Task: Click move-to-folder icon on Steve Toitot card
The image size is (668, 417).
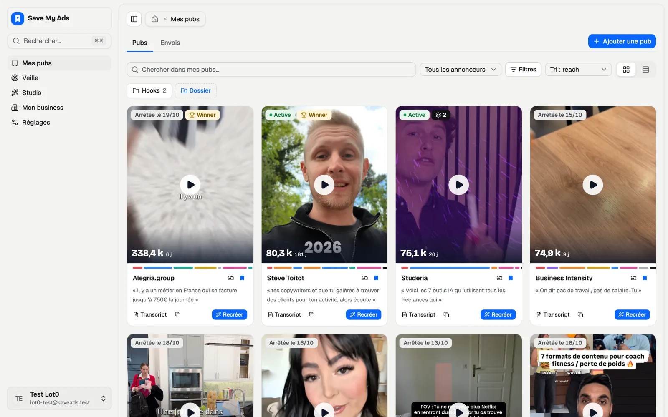Action: point(365,278)
